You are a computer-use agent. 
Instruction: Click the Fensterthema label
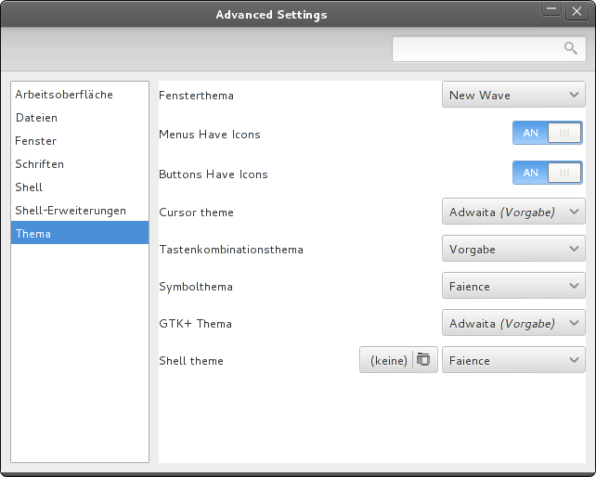(x=196, y=96)
